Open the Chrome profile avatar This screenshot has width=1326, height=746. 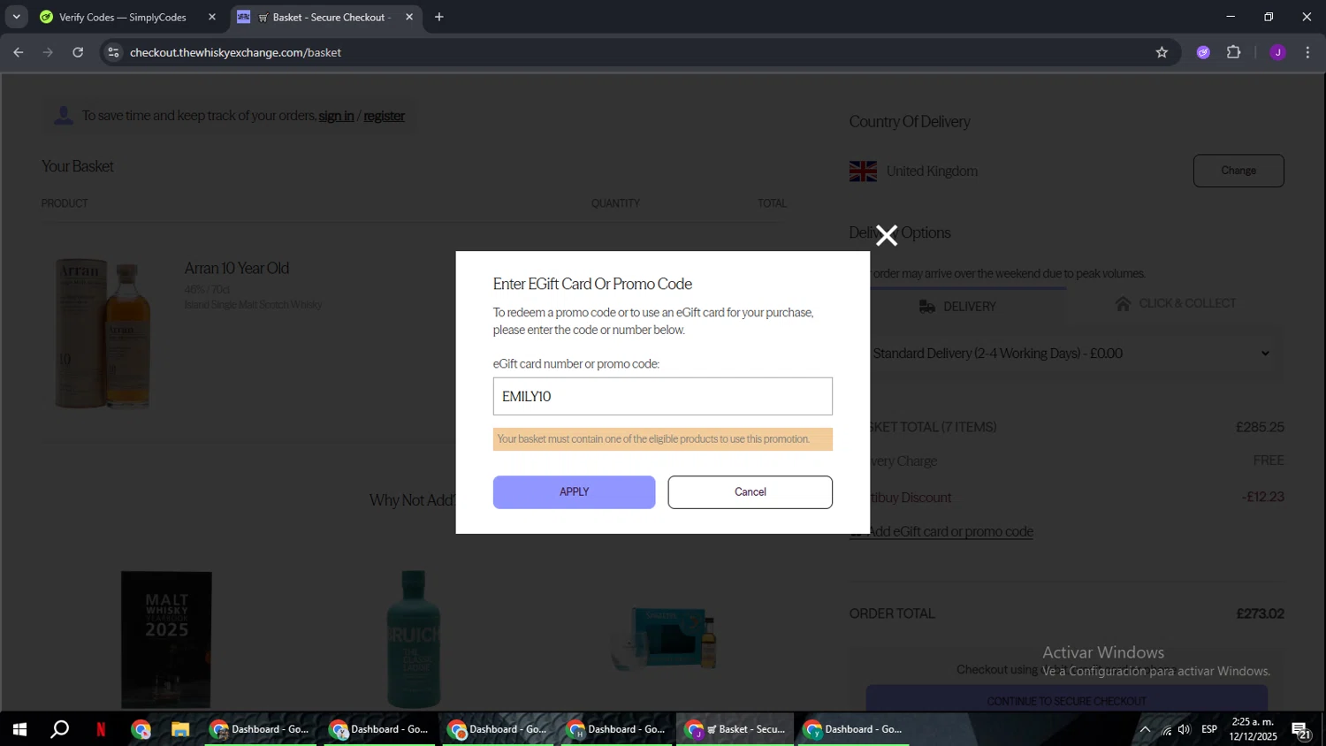[x=1277, y=52]
